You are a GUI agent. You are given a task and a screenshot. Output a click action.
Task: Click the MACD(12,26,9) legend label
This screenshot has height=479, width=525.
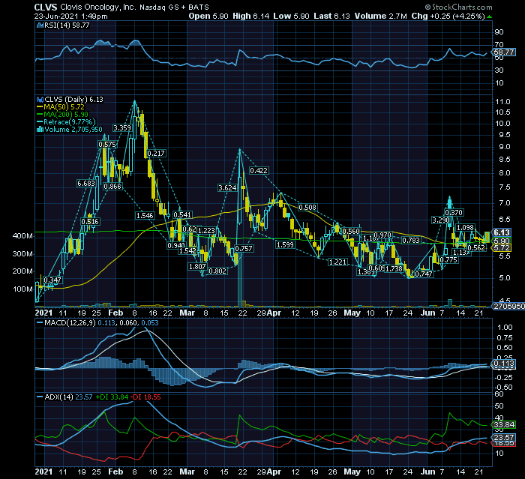pos(70,322)
